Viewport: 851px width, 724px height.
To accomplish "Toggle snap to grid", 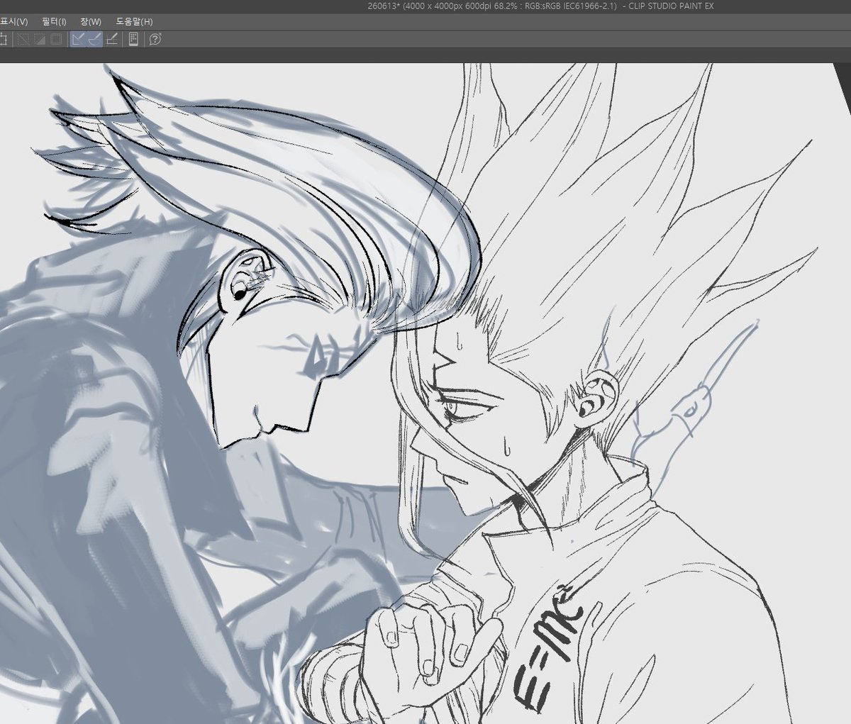I will 112,39.
